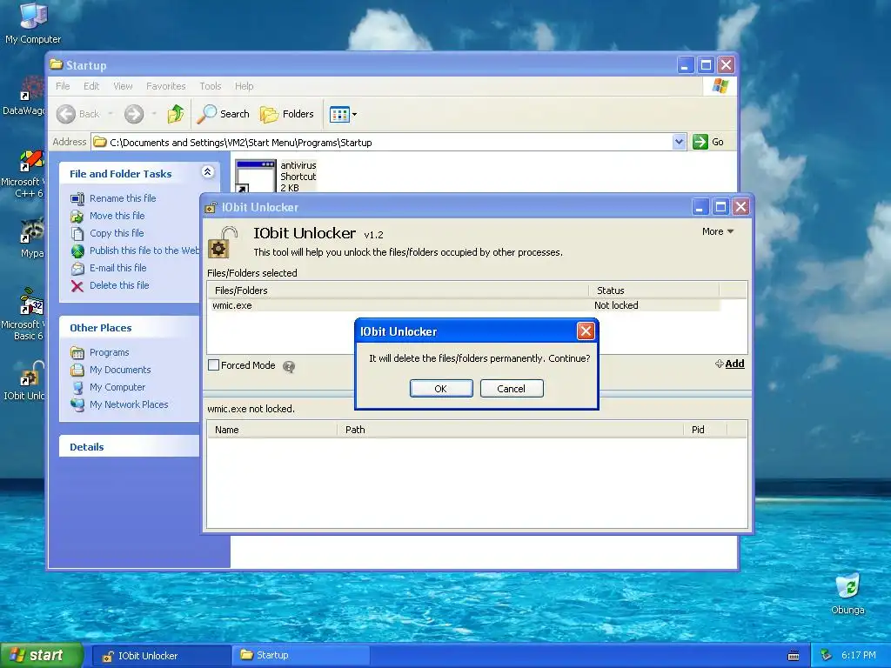Click the Back arrow in Startup toolbar
The height and width of the screenshot is (668, 891).
[66, 114]
